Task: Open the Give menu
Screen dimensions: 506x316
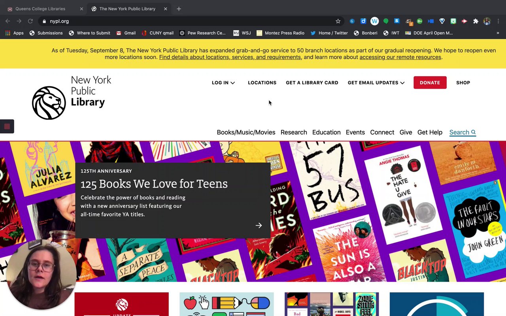Action: click(406, 132)
